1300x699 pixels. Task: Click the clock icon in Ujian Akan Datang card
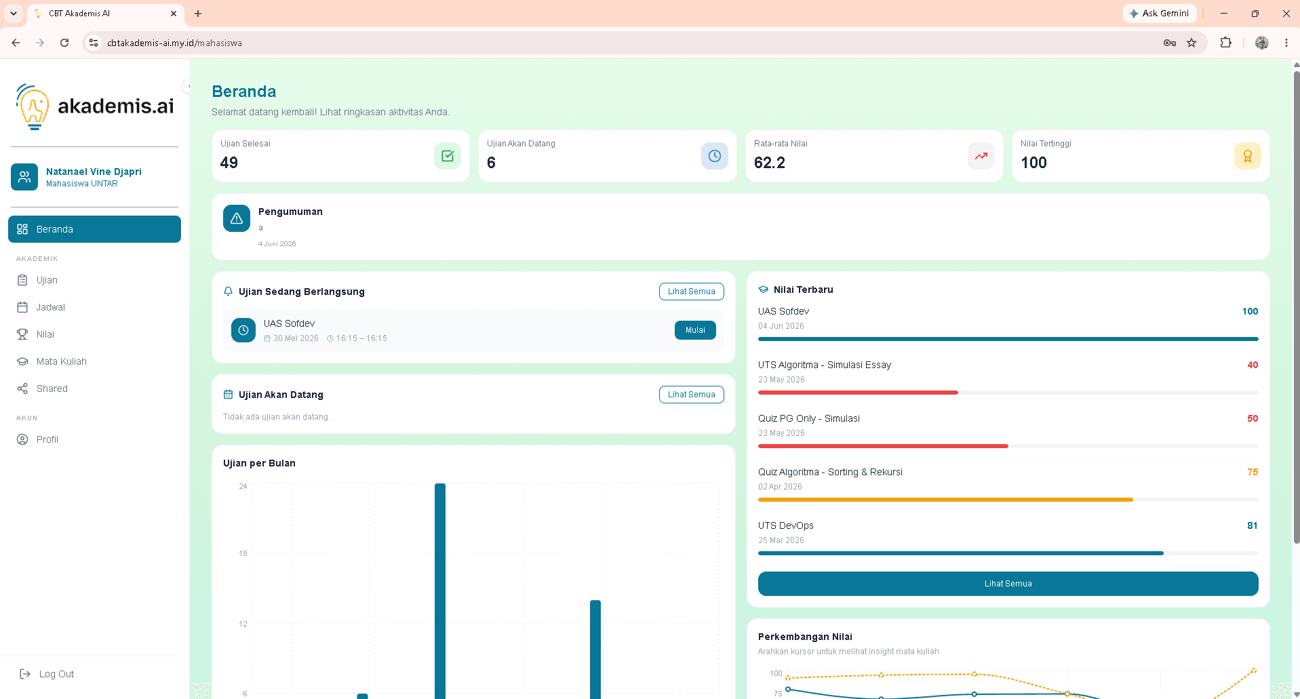point(715,156)
